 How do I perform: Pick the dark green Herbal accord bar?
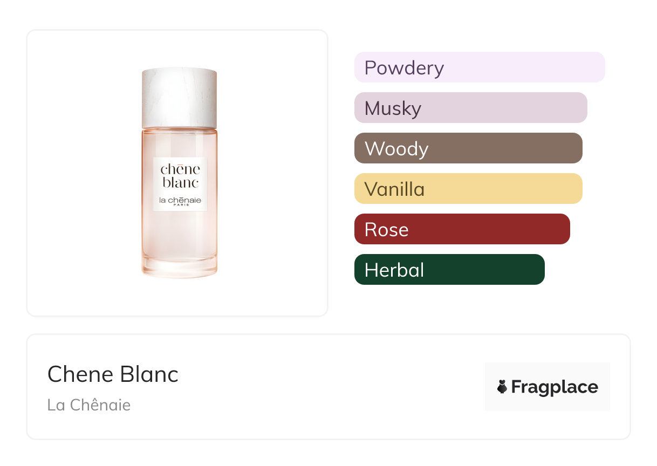click(449, 270)
